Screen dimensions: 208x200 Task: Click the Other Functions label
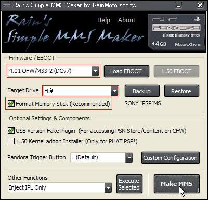tap(28, 178)
